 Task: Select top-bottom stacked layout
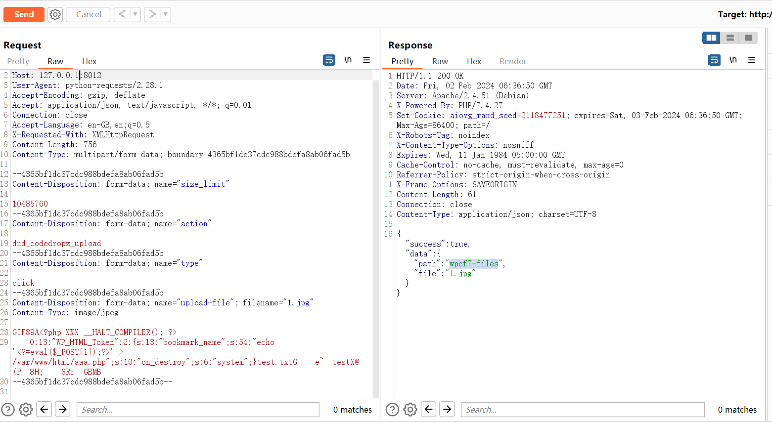730,38
